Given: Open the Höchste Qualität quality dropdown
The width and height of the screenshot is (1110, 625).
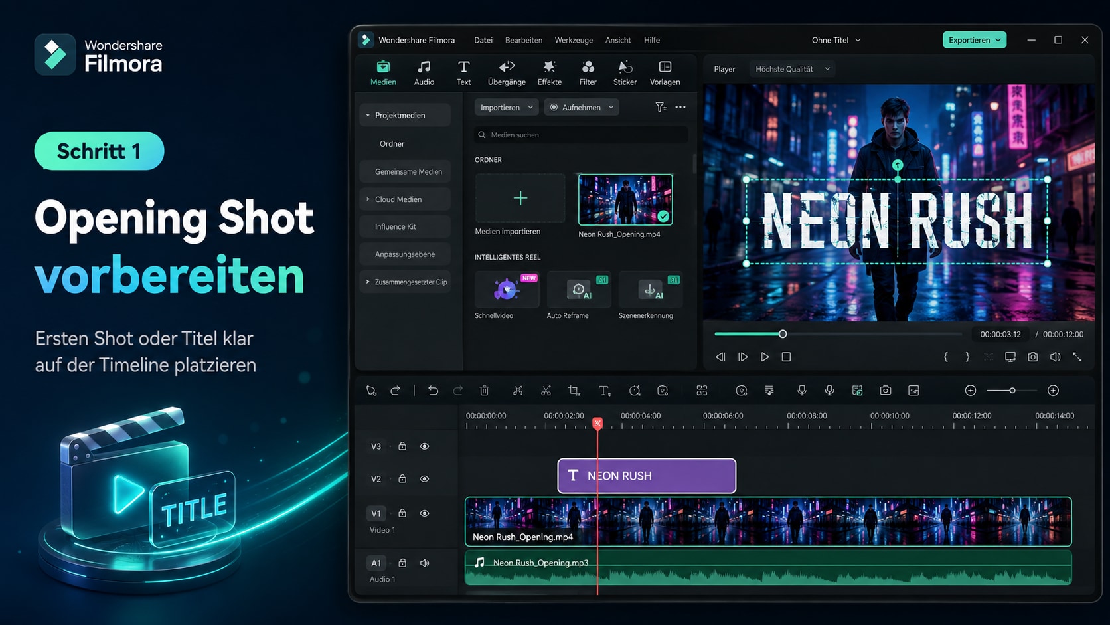Looking at the screenshot, I should click(x=793, y=69).
